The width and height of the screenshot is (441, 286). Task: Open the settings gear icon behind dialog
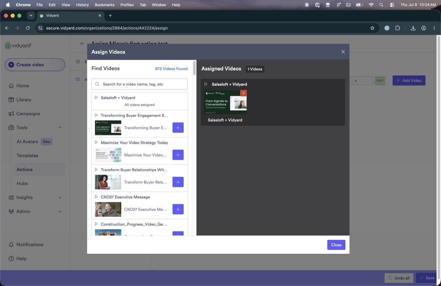[78, 62]
